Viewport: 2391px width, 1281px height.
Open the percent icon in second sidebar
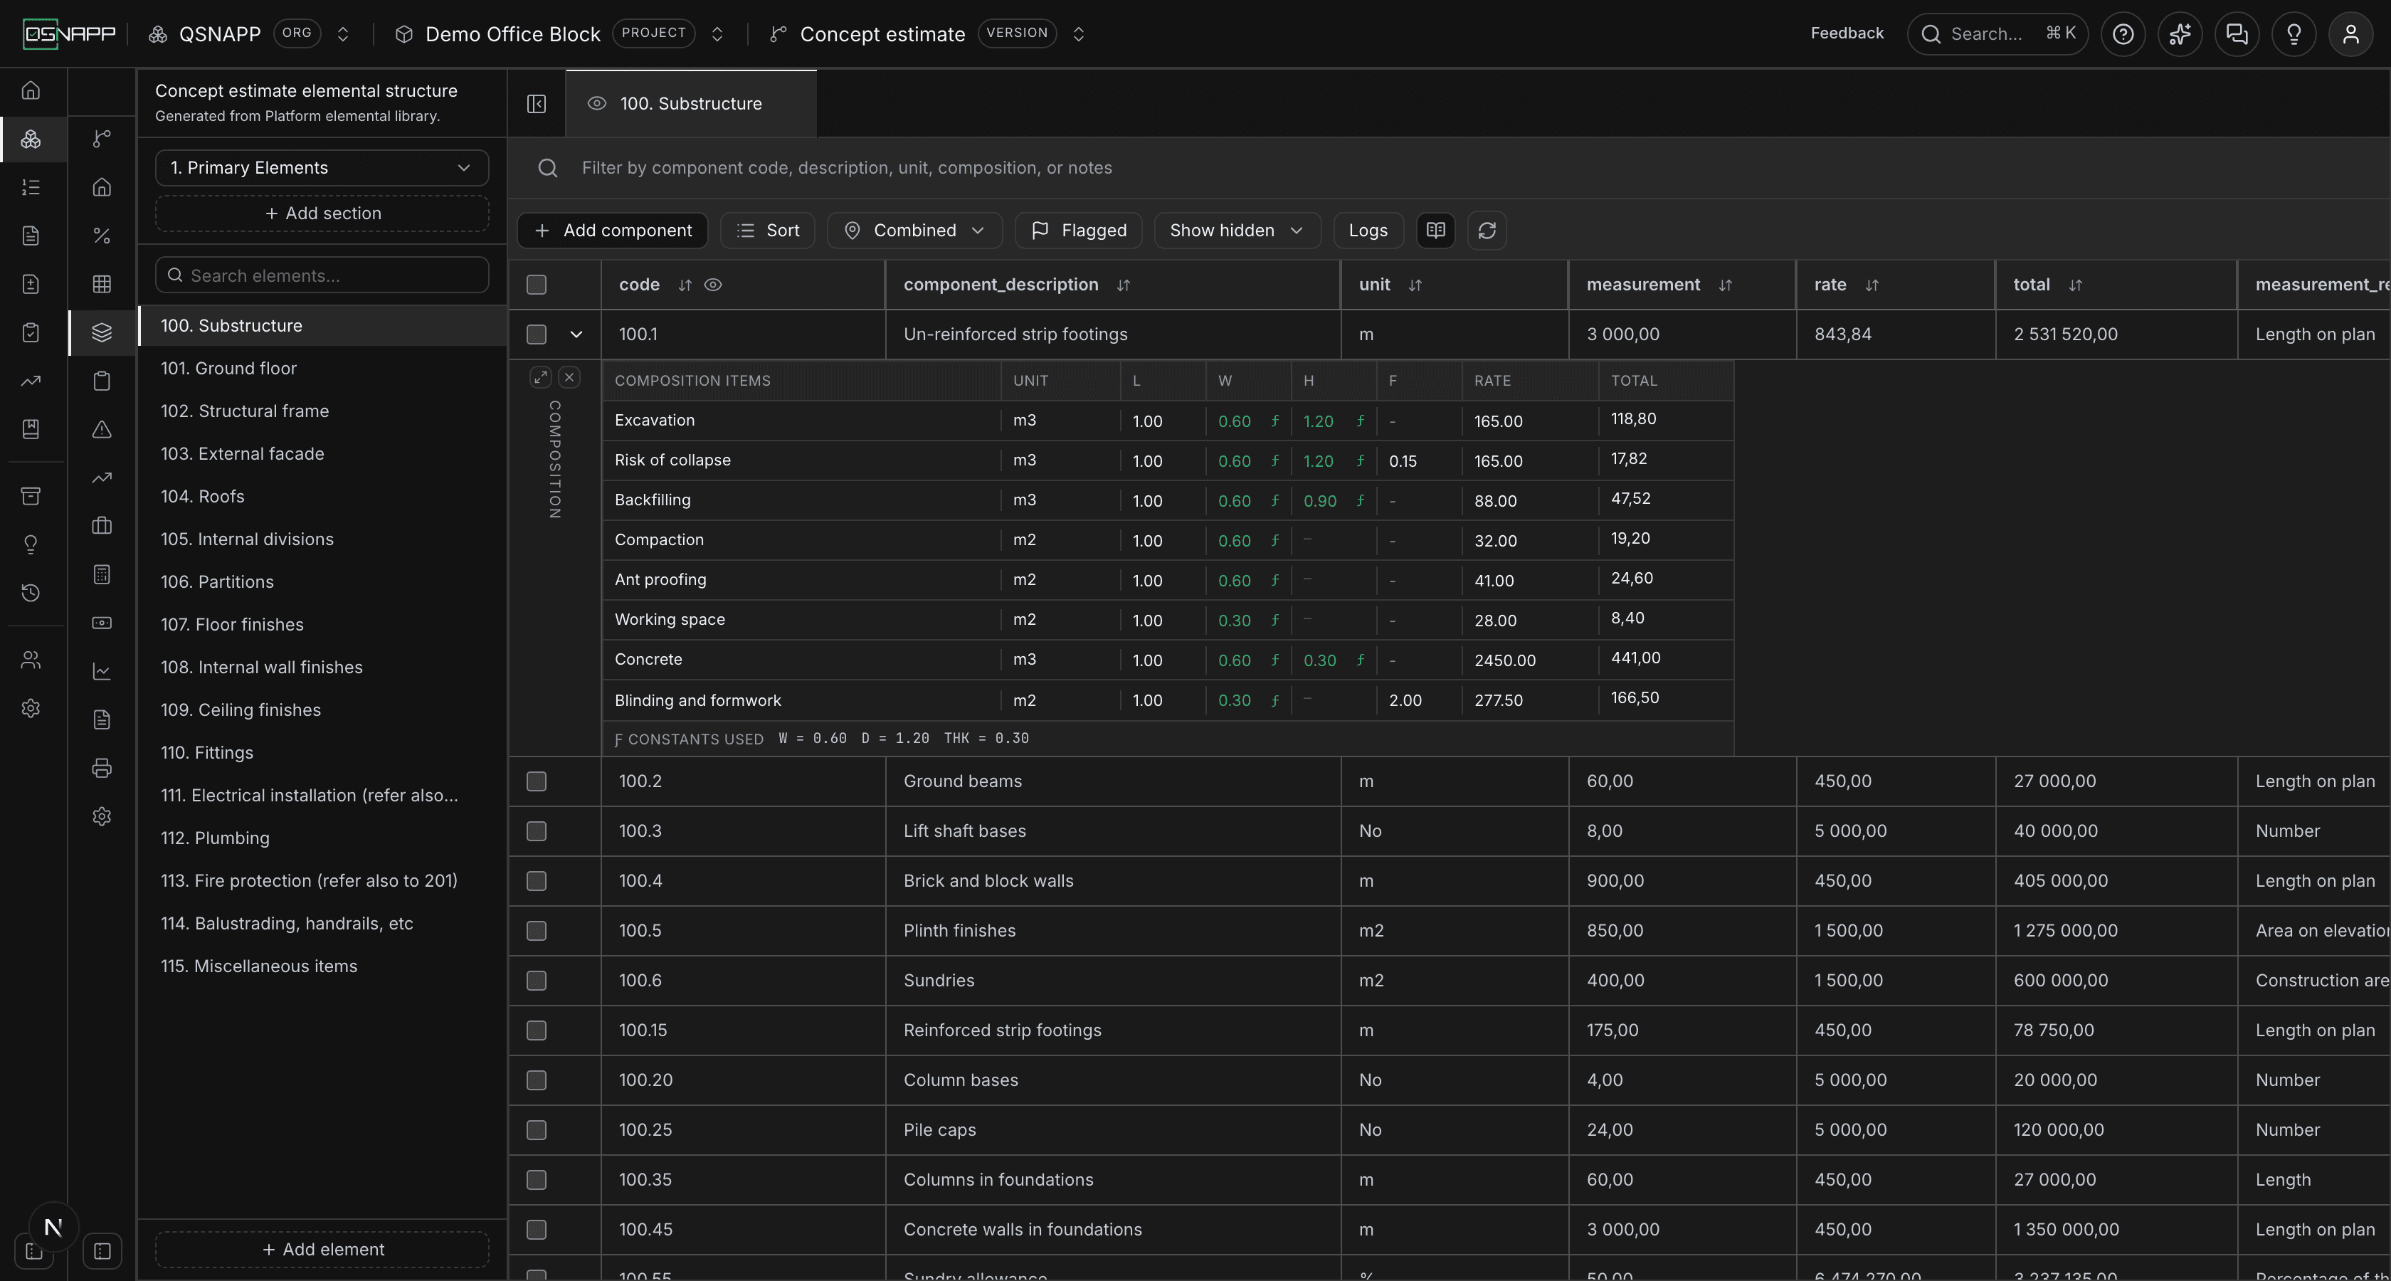(102, 236)
